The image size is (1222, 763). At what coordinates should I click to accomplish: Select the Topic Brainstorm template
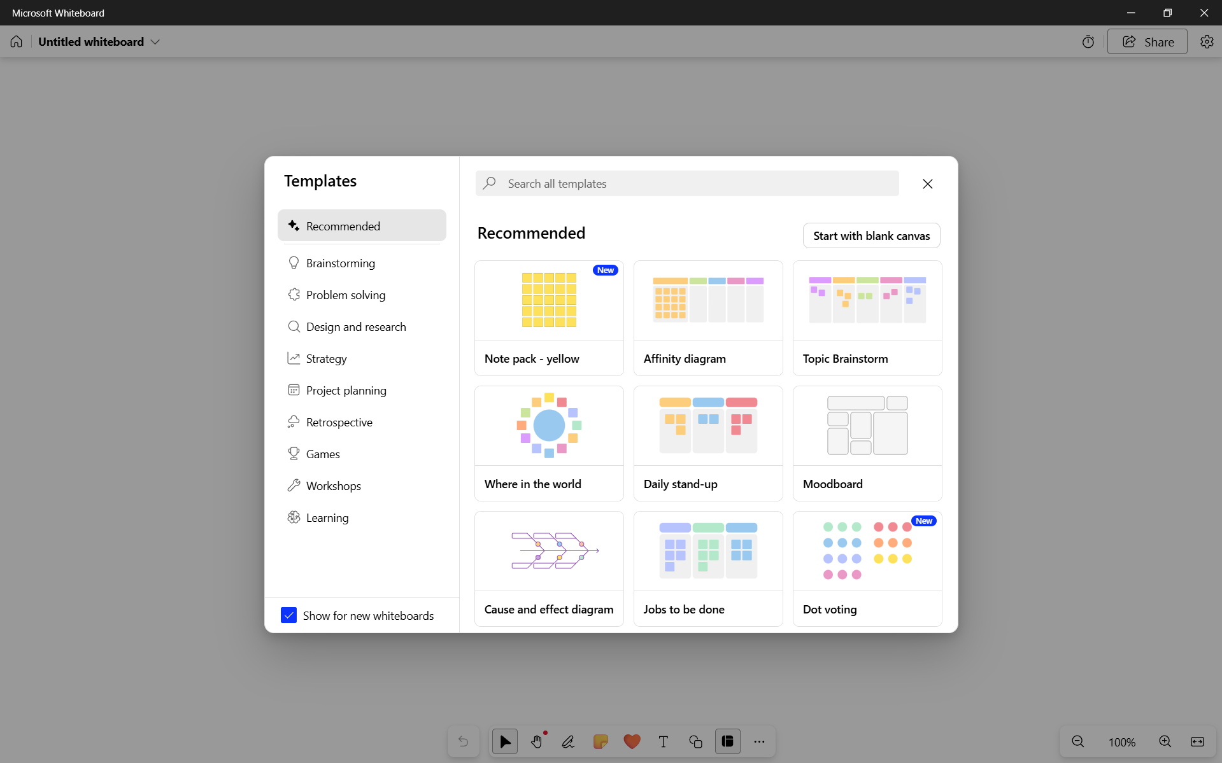[867, 318]
